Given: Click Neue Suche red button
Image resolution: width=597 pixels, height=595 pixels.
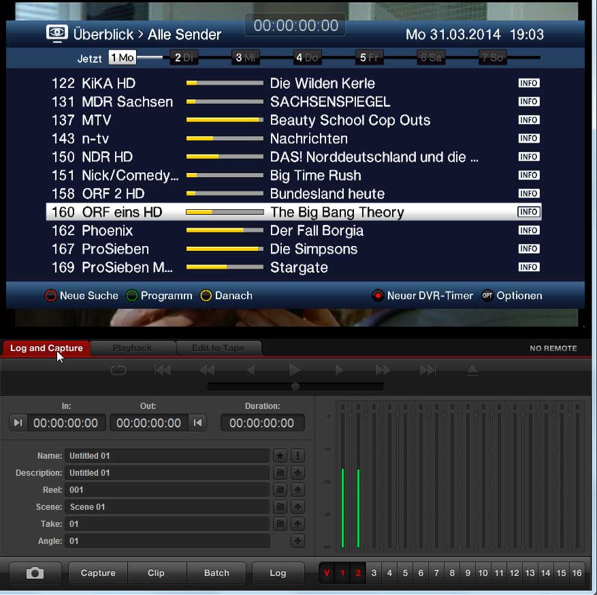Looking at the screenshot, I should pos(82,296).
